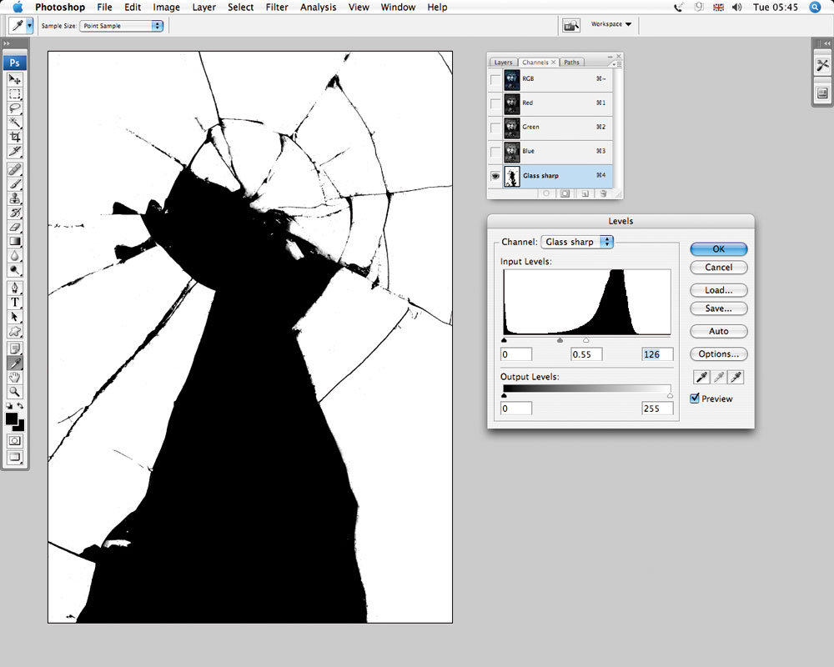834x667 pixels.
Task: Open the Filter menu
Action: pos(277,7)
